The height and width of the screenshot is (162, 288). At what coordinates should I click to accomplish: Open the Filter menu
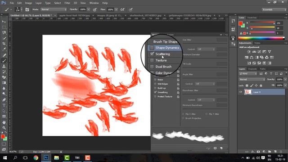[67, 3]
